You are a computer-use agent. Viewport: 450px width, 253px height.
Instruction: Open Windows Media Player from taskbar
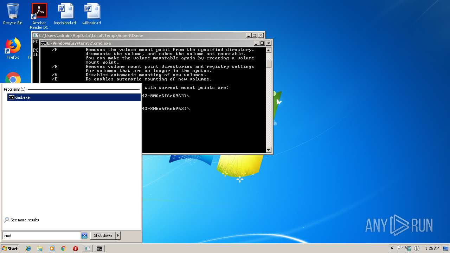pyautogui.click(x=52, y=248)
